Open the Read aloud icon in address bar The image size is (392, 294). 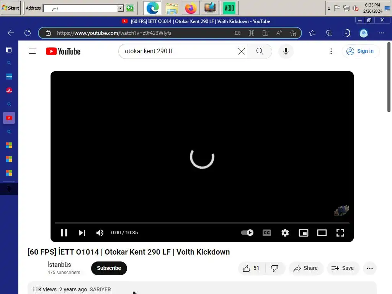click(x=279, y=33)
